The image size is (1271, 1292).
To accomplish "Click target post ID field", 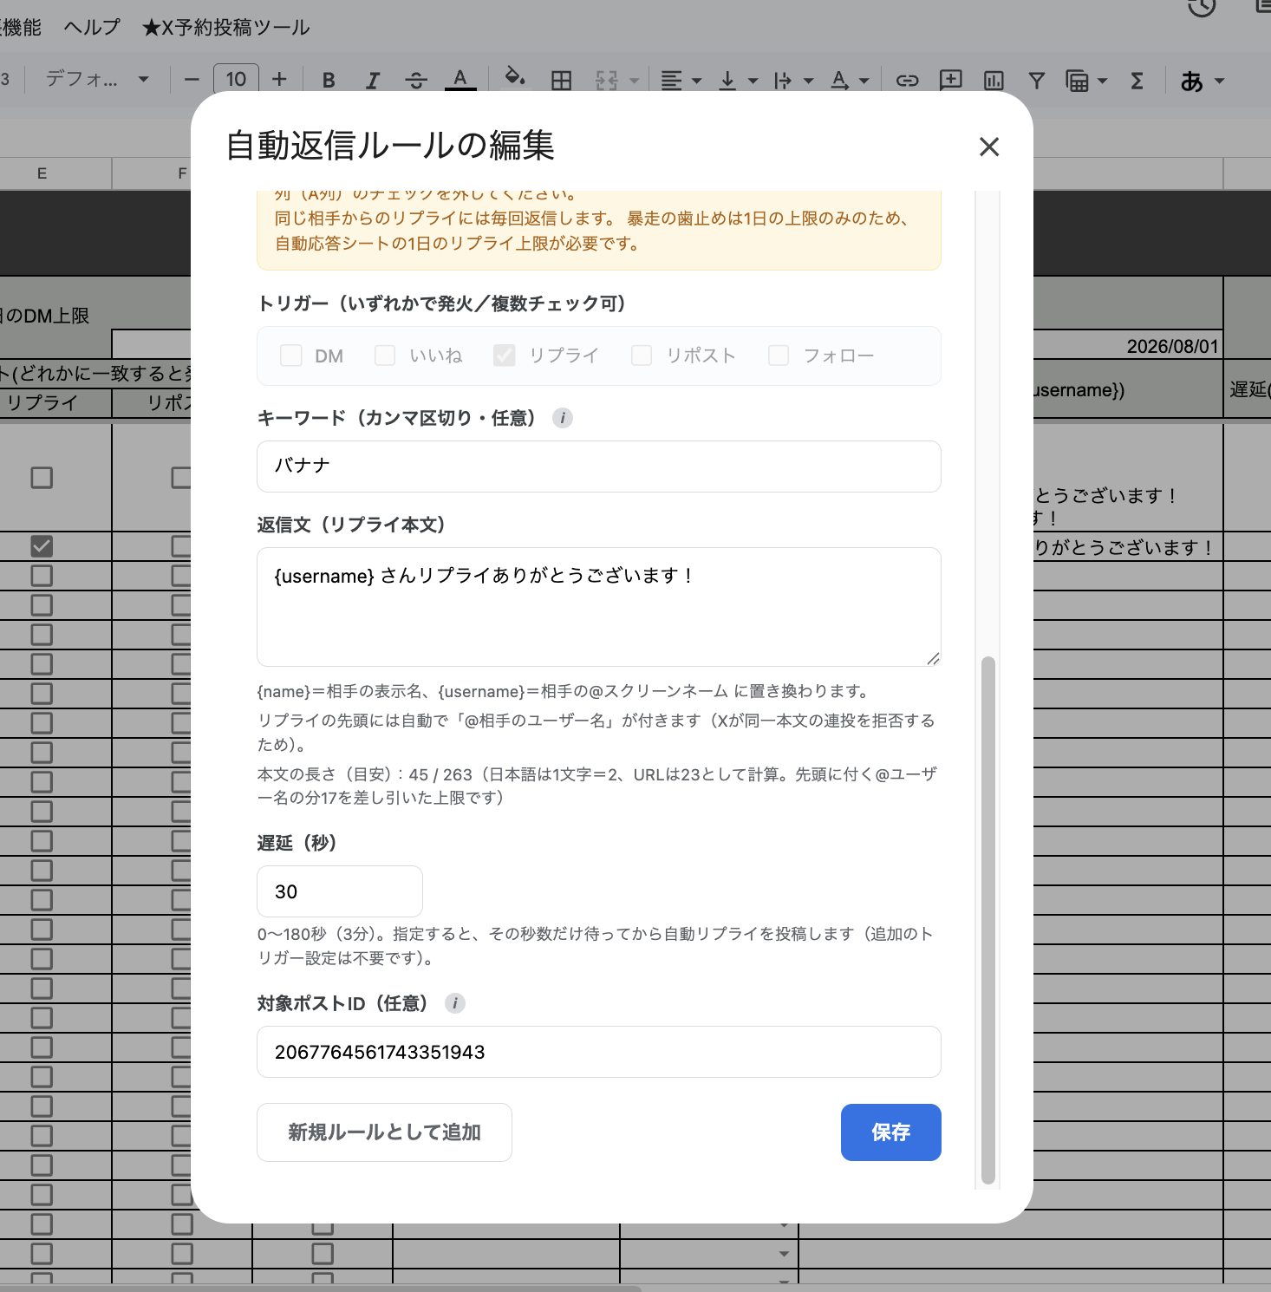I will point(599,1052).
